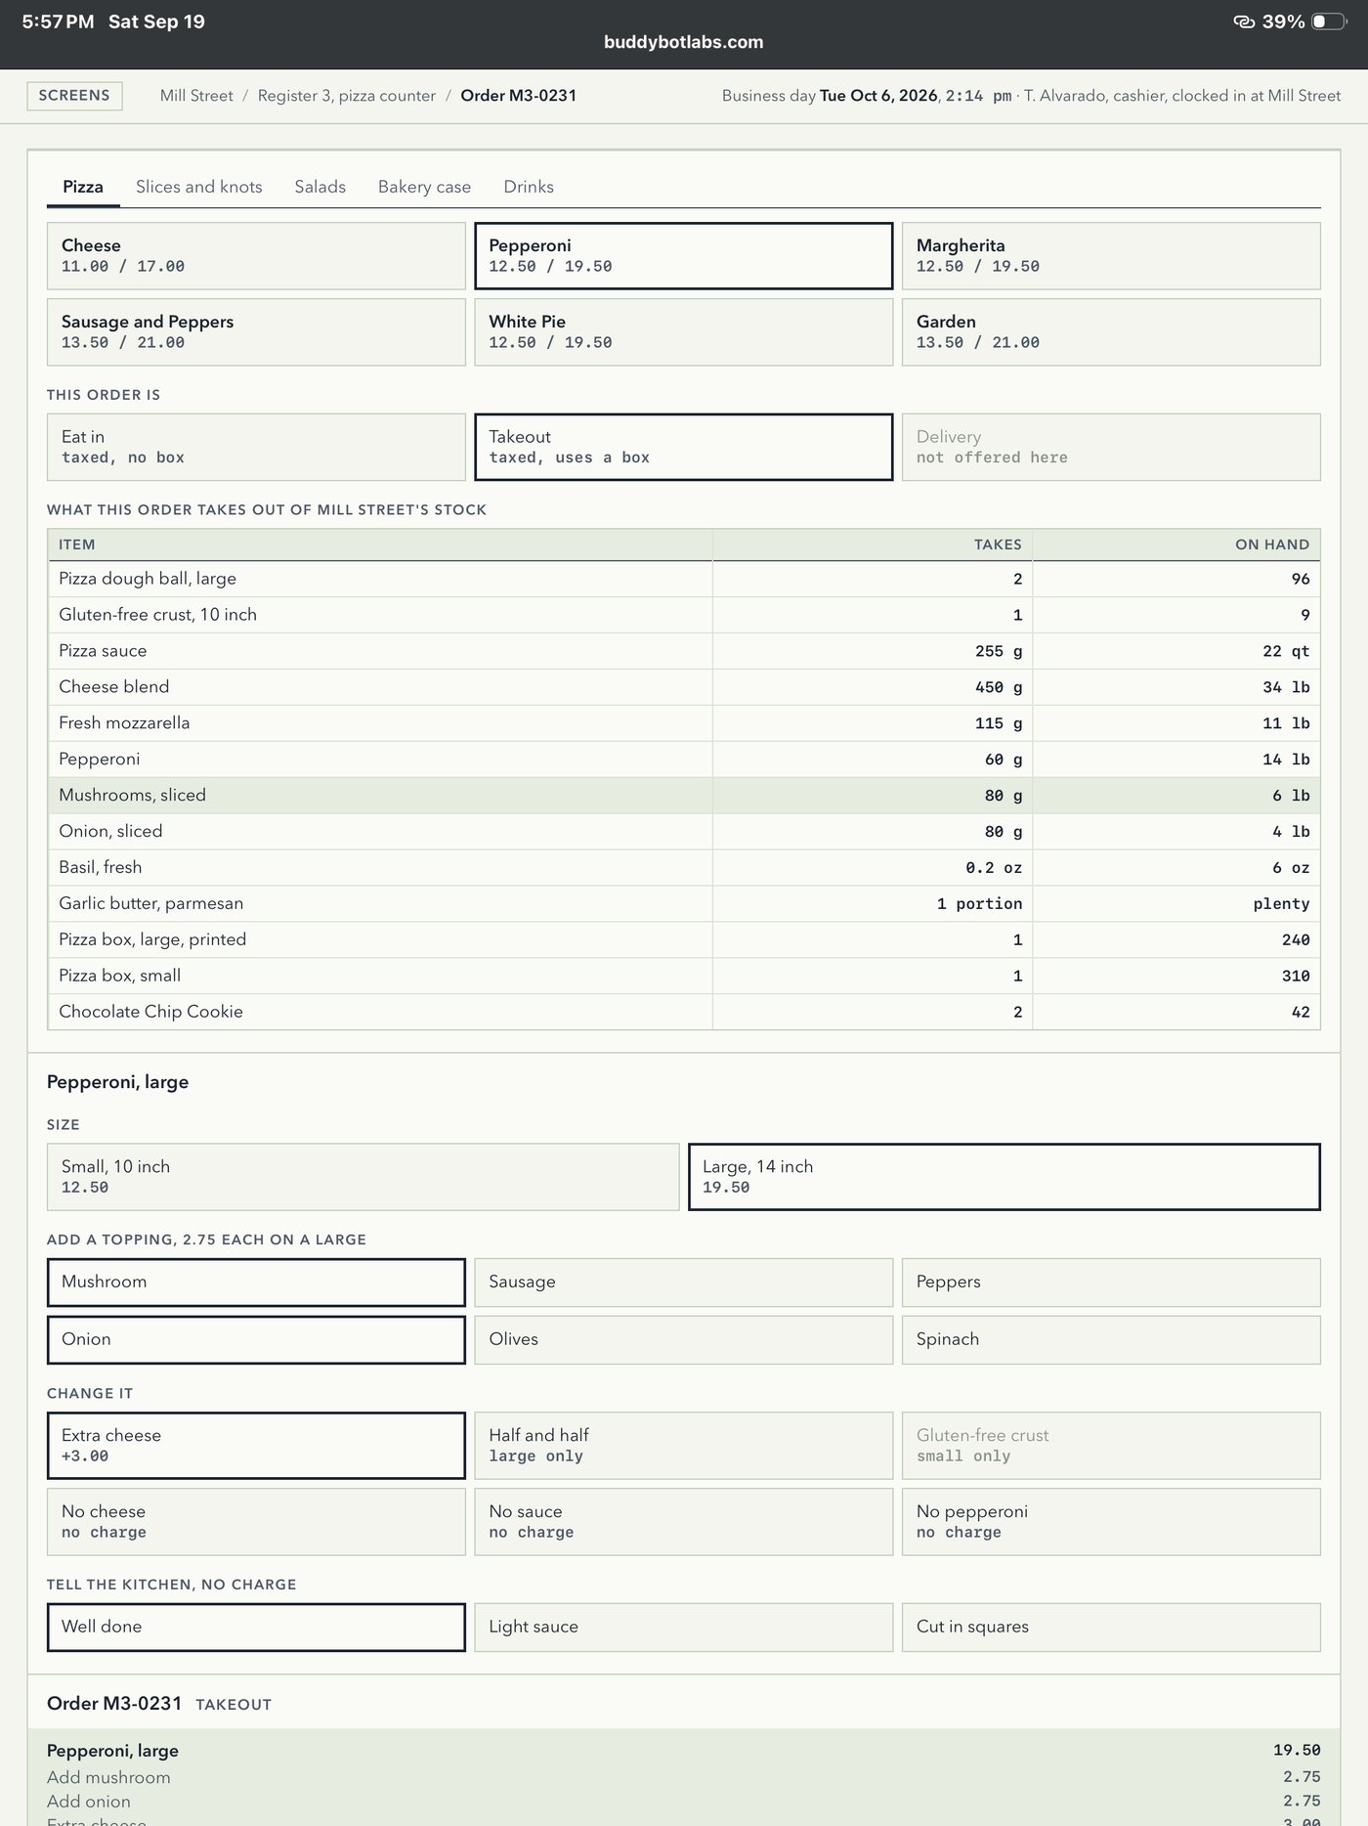The height and width of the screenshot is (1826, 1368).
Task: Select the Onion, sliced stock row
Action: pyautogui.click(x=684, y=832)
